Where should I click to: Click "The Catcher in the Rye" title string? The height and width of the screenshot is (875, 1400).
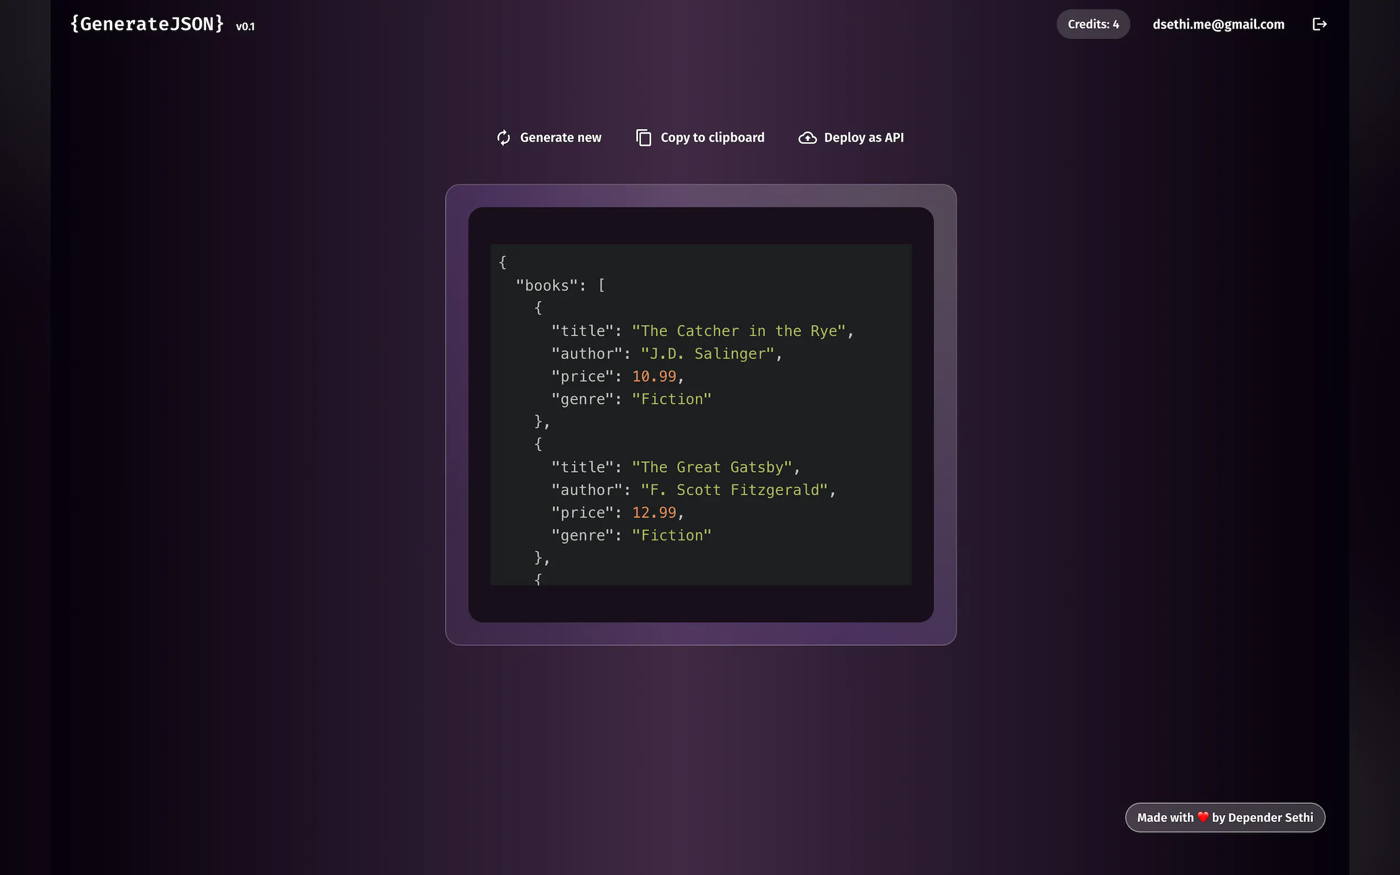739,331
